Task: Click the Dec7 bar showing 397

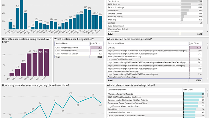Action: click(x=25, y=22)
